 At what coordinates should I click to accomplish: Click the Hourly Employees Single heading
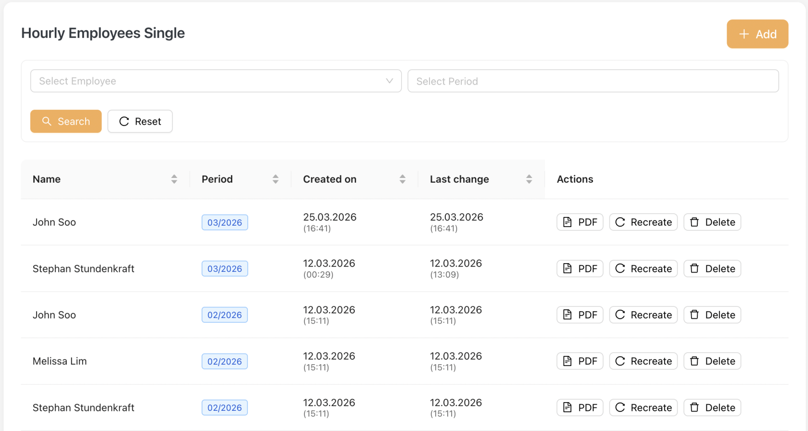pyautogui.click(x=103, y=33)
